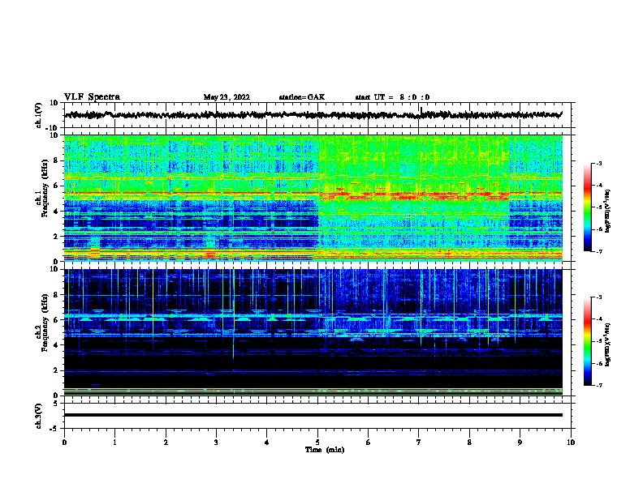Click time axis tick label '3'

tap(216, 443)
